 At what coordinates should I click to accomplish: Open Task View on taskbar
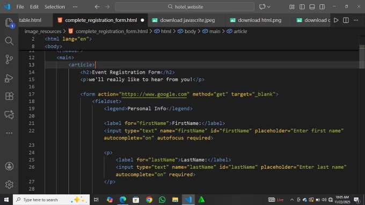[x=96, y=200]
